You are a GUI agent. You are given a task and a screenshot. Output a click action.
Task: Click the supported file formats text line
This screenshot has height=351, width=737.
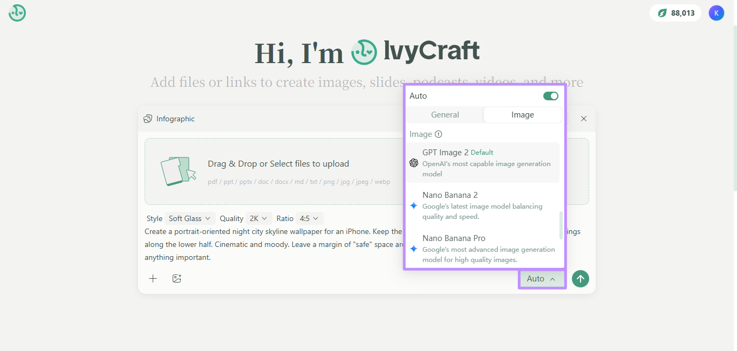coord(299,182)
